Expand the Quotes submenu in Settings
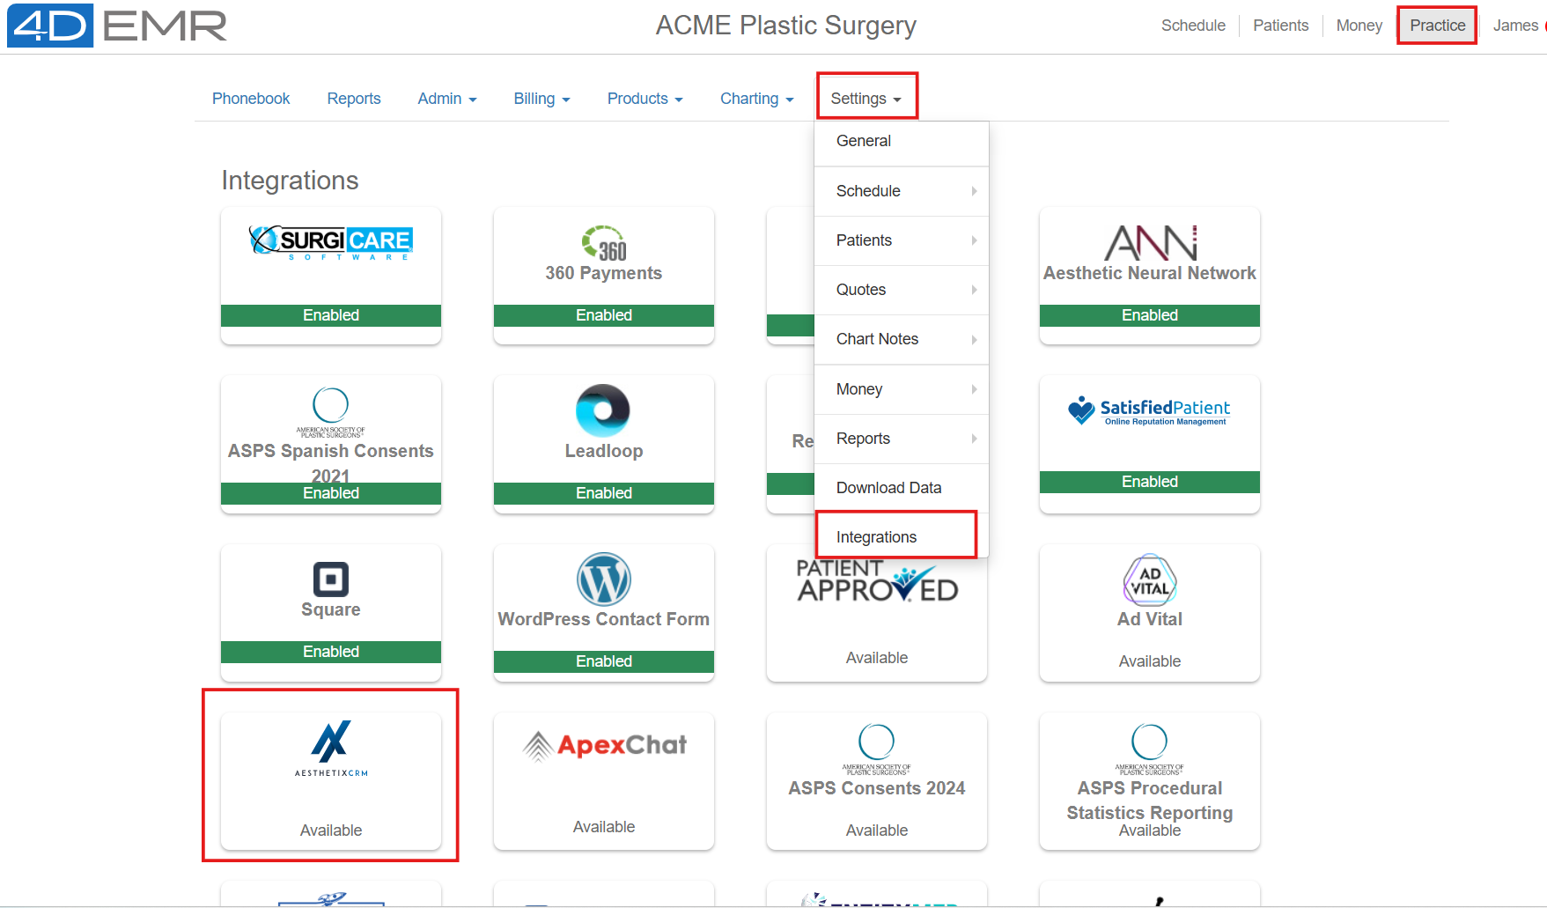The image size is (1547, 908). click(x=902, y=290)
